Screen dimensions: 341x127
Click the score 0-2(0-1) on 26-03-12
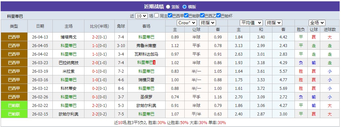pos(99,89)
